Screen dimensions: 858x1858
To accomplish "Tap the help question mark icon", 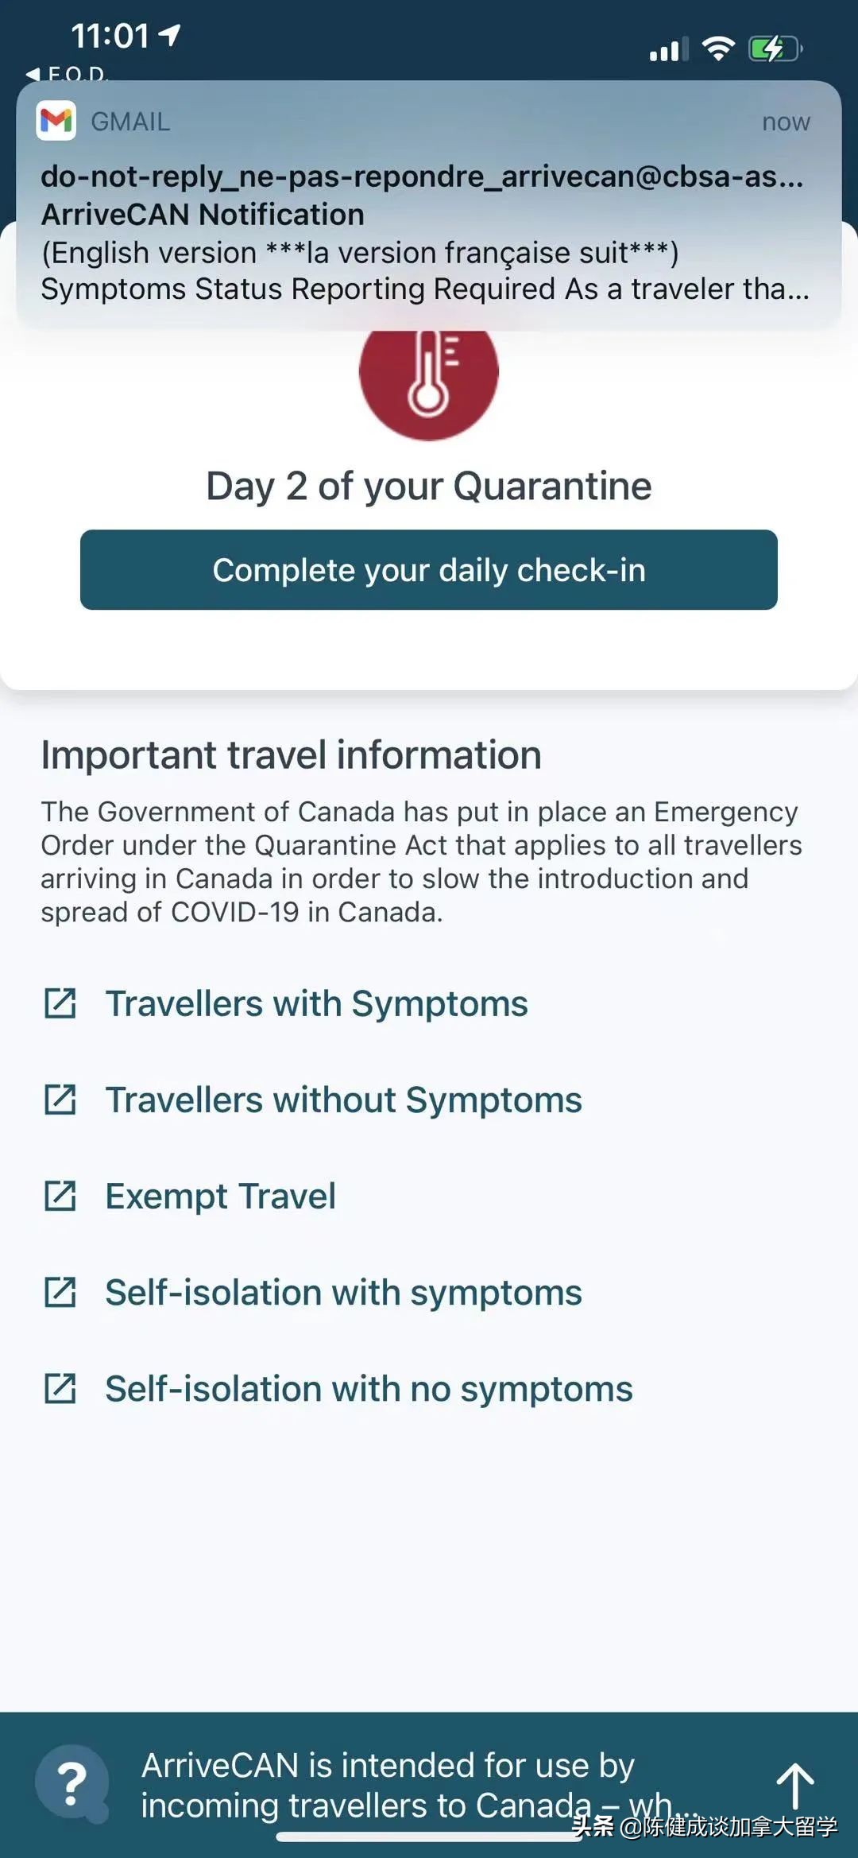I will [x=71, y=1784].
